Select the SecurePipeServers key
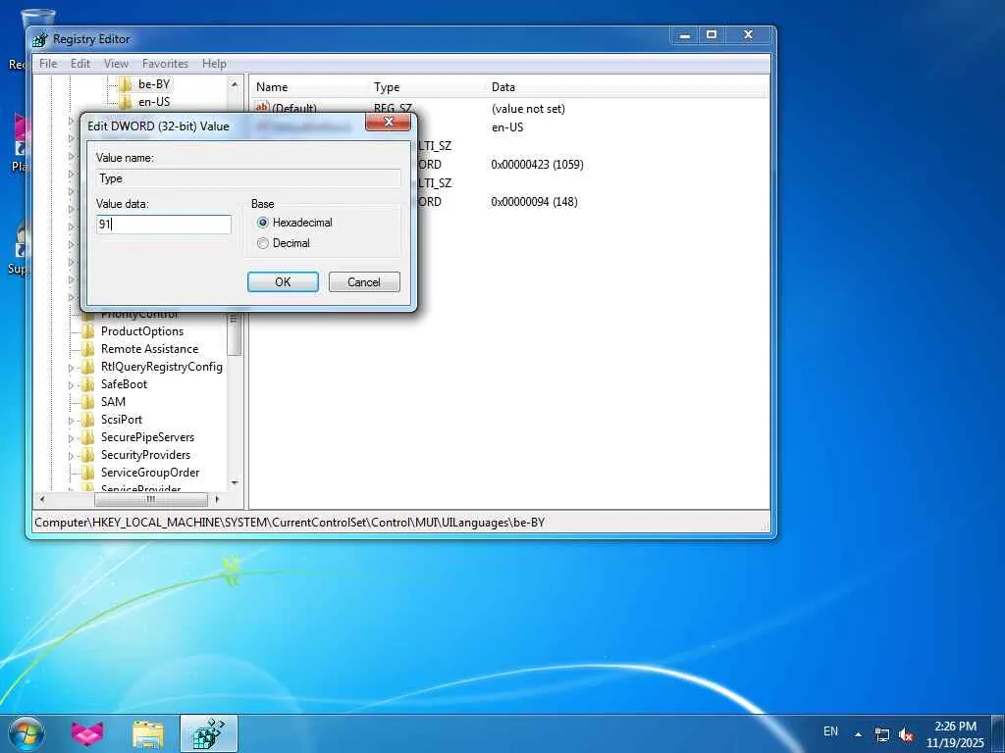The width and height of the screenshot is (1005, 753). tap(147, 437)
